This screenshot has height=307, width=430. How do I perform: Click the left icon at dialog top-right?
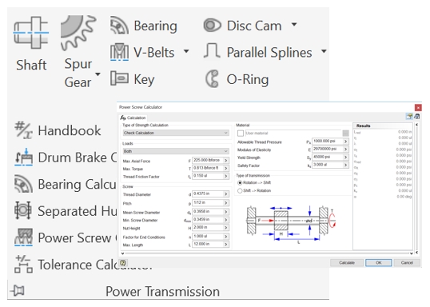409,117
